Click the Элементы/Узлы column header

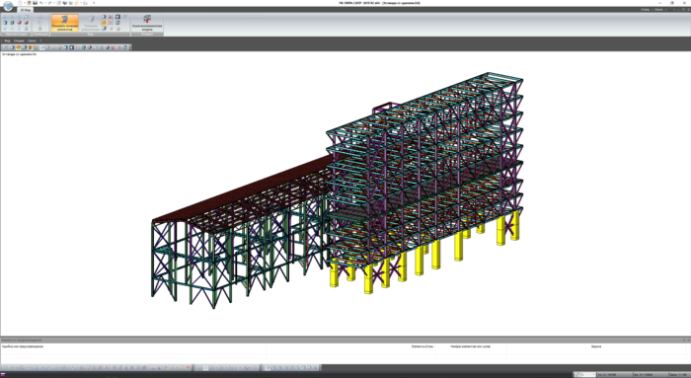point(422,346)
